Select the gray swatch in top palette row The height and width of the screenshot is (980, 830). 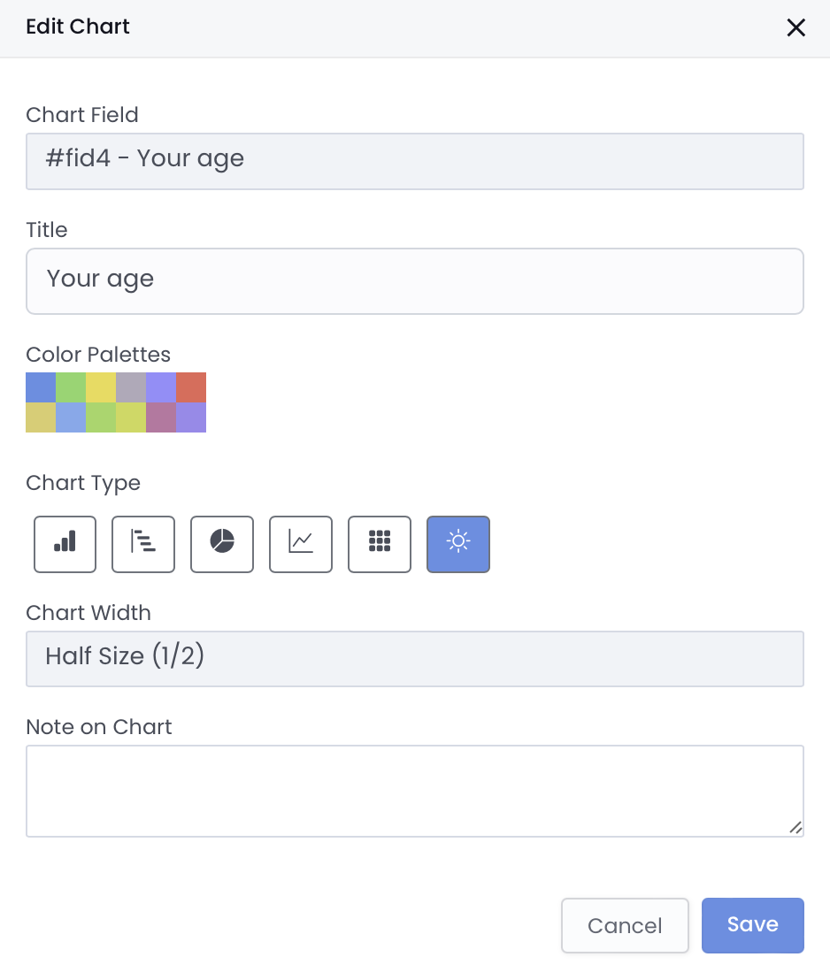[x=131, y=387]
